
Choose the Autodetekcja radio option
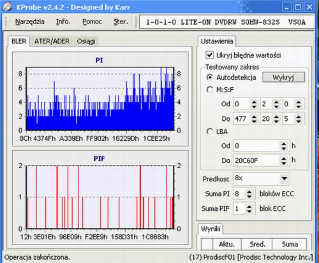(x=210, y=78)
